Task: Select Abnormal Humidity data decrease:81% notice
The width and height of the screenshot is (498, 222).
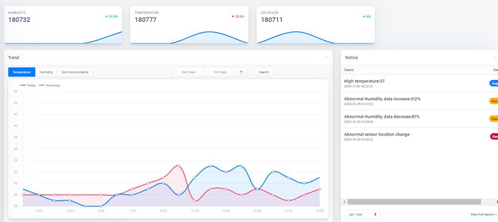Action: pos(419,119)
